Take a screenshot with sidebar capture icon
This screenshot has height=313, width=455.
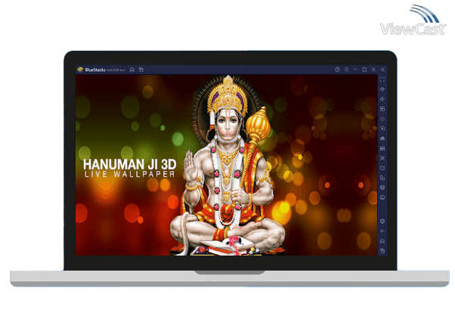[382, 158]
